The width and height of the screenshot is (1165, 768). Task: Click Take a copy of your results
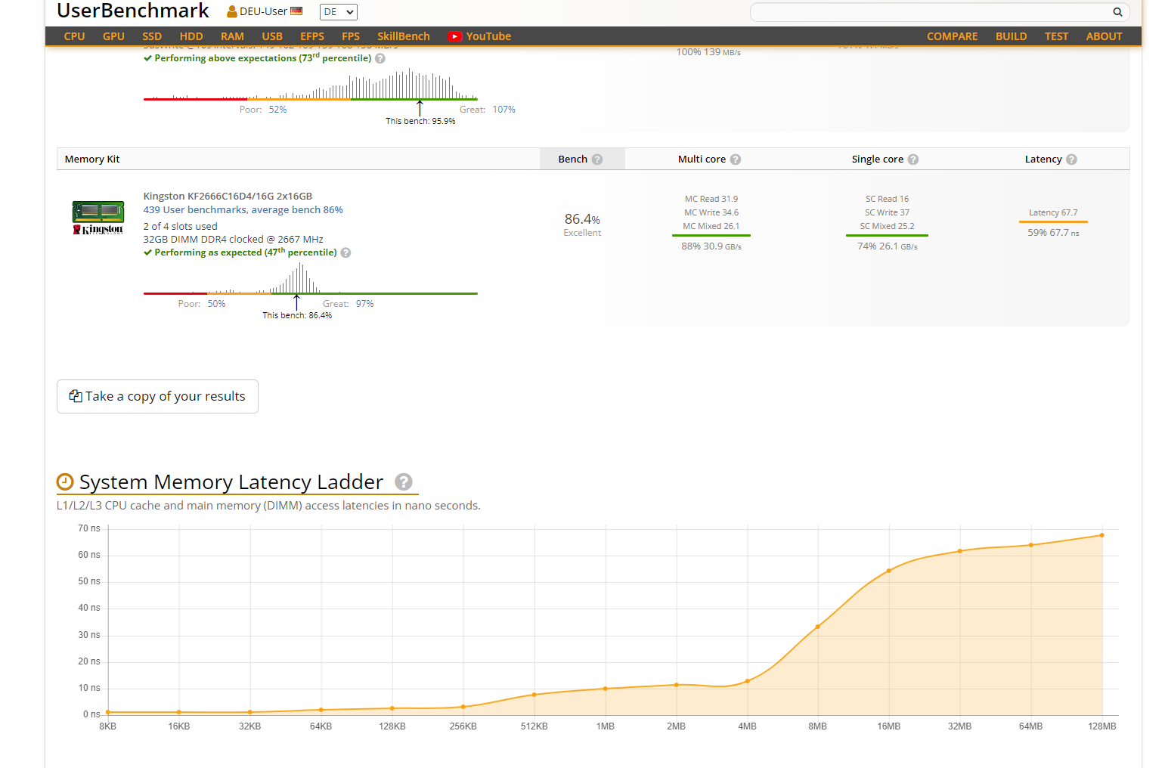click(157, 396)
